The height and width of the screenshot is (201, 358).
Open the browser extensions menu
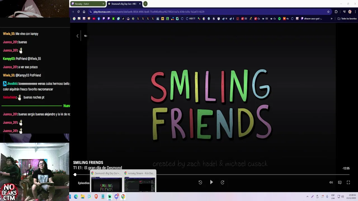tap(336, 12)
